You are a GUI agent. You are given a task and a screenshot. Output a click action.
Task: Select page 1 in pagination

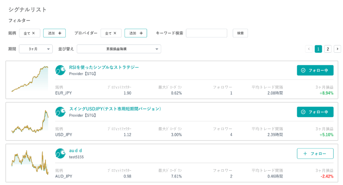[x=318, y=49]
